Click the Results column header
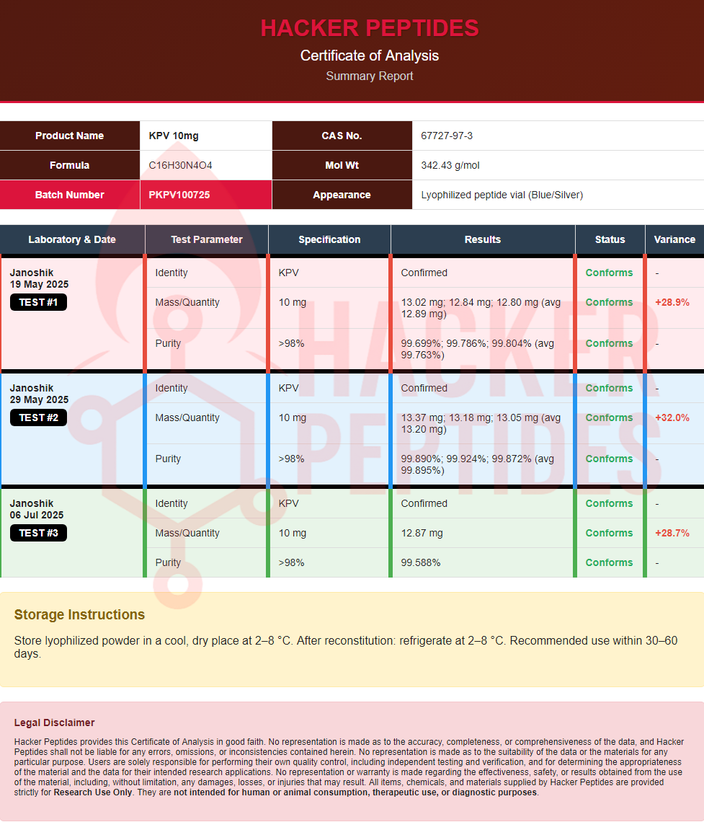 click(483, 239)
